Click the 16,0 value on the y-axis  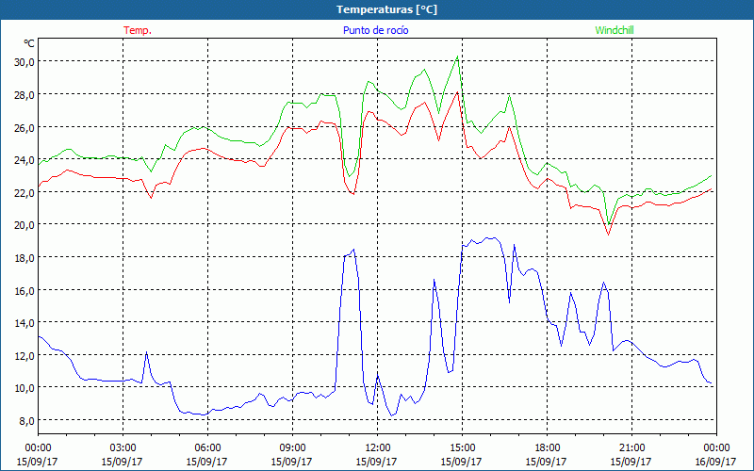25,291
